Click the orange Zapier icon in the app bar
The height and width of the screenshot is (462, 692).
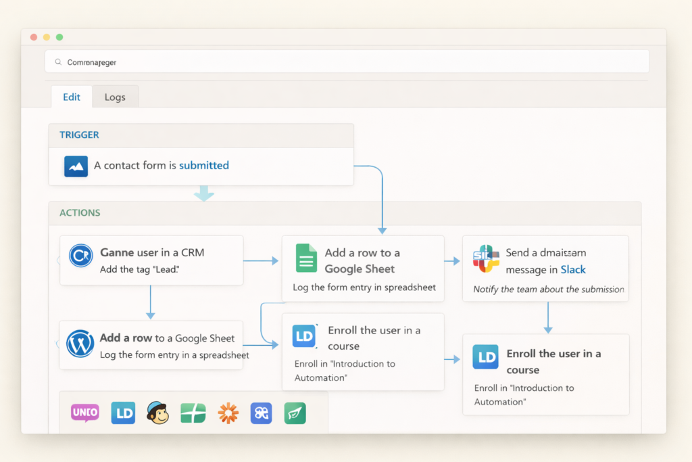228,413
